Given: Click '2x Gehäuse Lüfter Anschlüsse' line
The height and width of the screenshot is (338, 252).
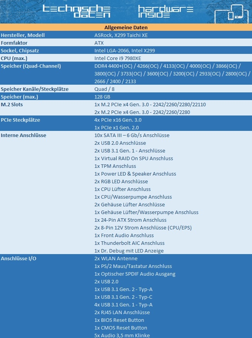Looking at the screenshot, I should click(x=129, y=204).
